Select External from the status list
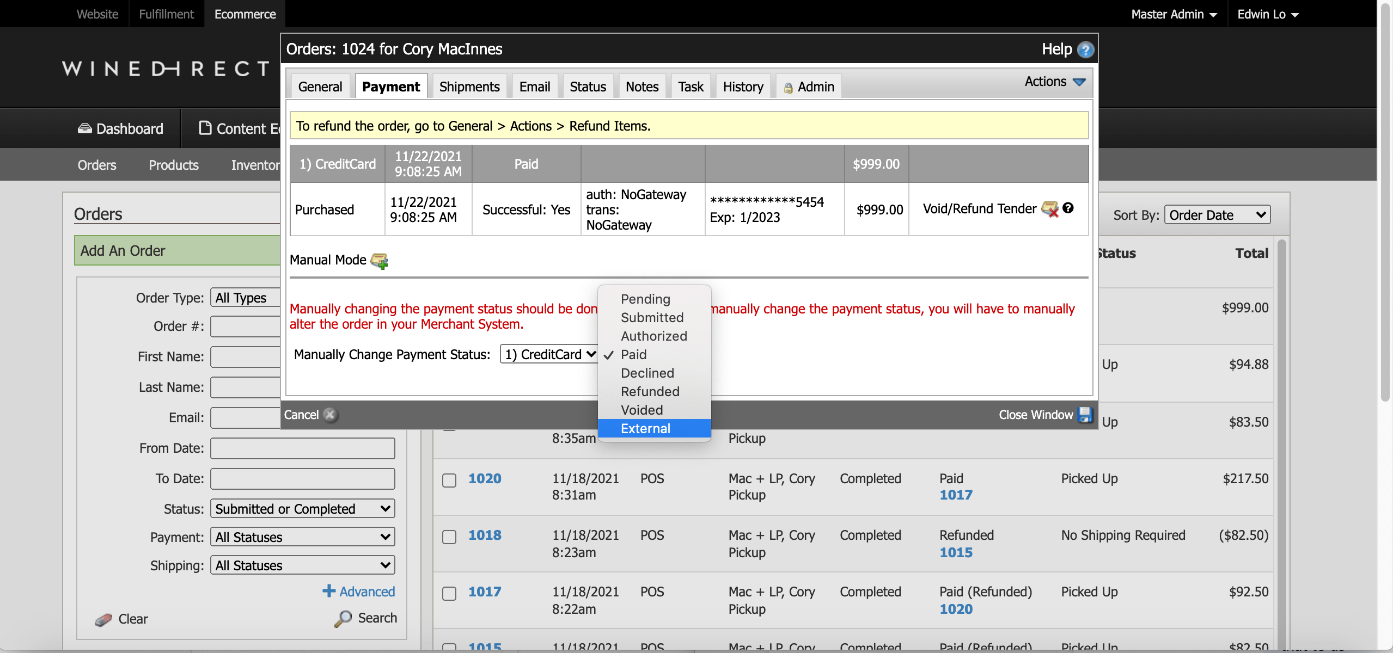 [645, 429]
